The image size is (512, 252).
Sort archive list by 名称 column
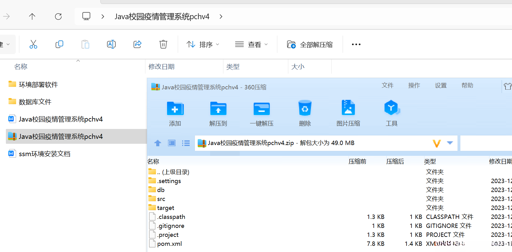tap(153, 161)
